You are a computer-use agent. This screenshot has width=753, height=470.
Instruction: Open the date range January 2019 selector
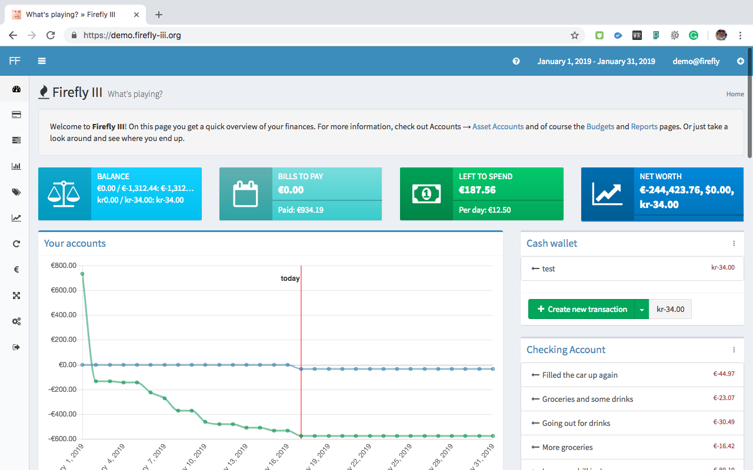596,61
